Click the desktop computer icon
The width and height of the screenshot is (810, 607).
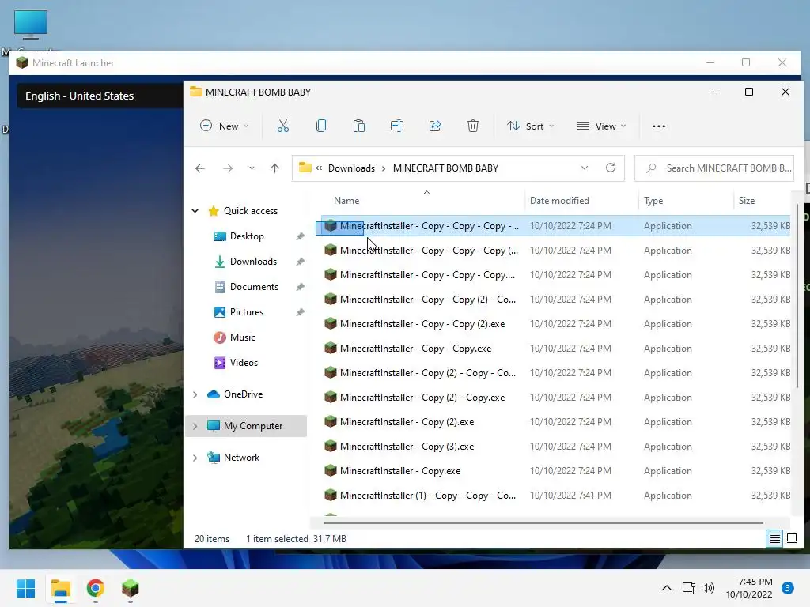31,25
